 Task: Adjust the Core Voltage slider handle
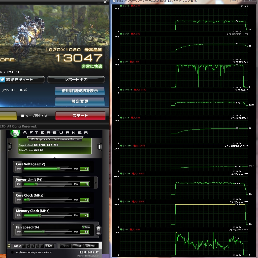click(x=59, y=169)
